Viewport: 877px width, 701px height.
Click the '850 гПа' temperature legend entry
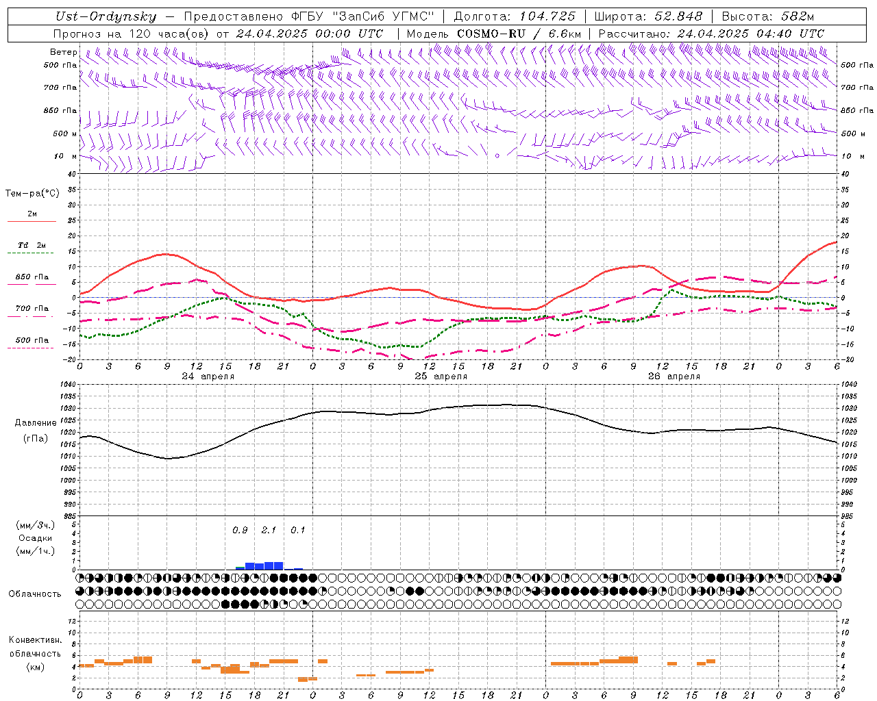pos(32,277)
